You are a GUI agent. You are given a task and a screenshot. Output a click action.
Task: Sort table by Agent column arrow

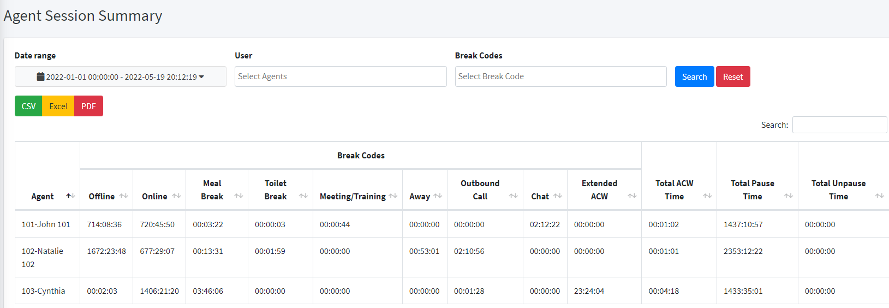coord(70,196)
